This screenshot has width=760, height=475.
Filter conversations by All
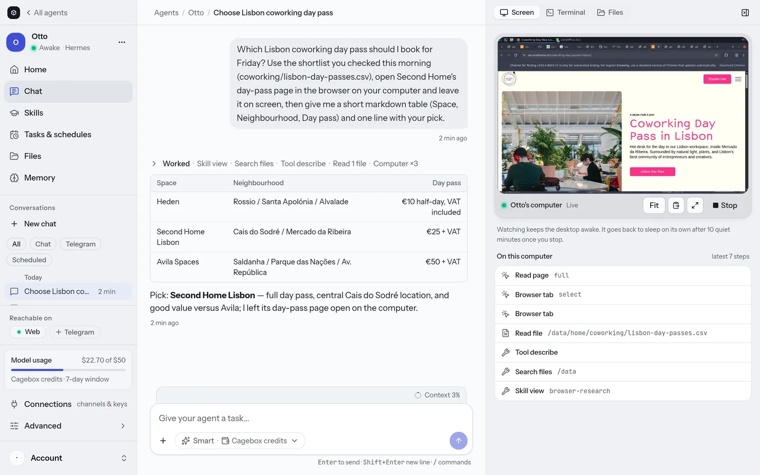point(16,244)
